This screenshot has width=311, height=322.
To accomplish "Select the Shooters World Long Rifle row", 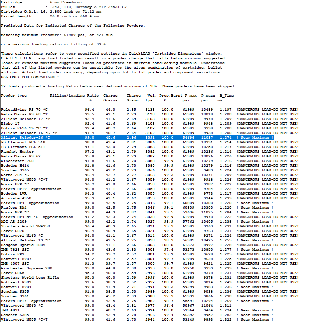I will [150, 278].
